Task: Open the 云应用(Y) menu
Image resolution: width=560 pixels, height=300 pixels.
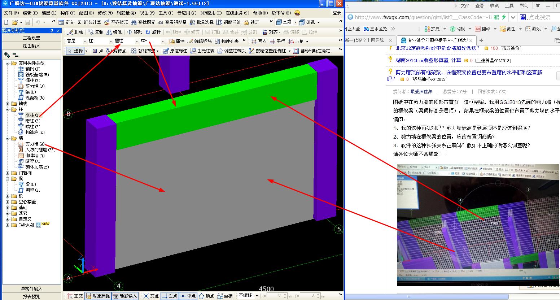Action: pos(187,13)
